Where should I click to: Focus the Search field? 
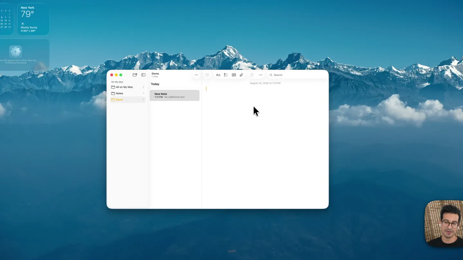point(297,75)
